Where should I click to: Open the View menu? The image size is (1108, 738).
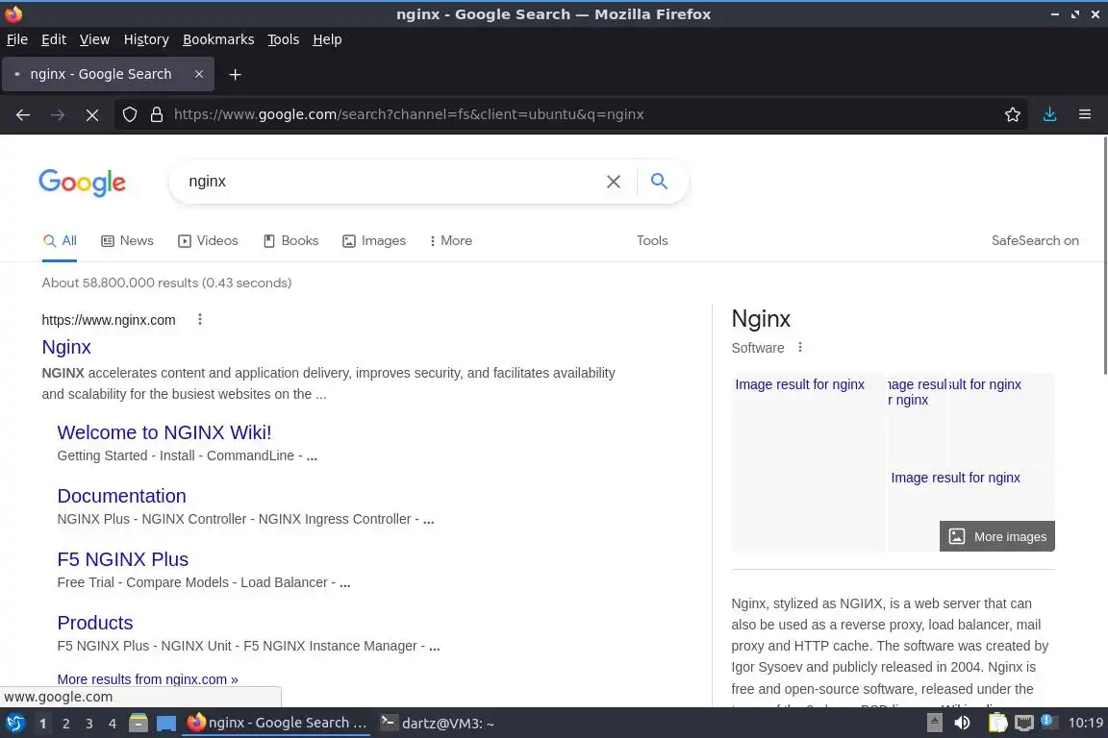coord(94,39)
